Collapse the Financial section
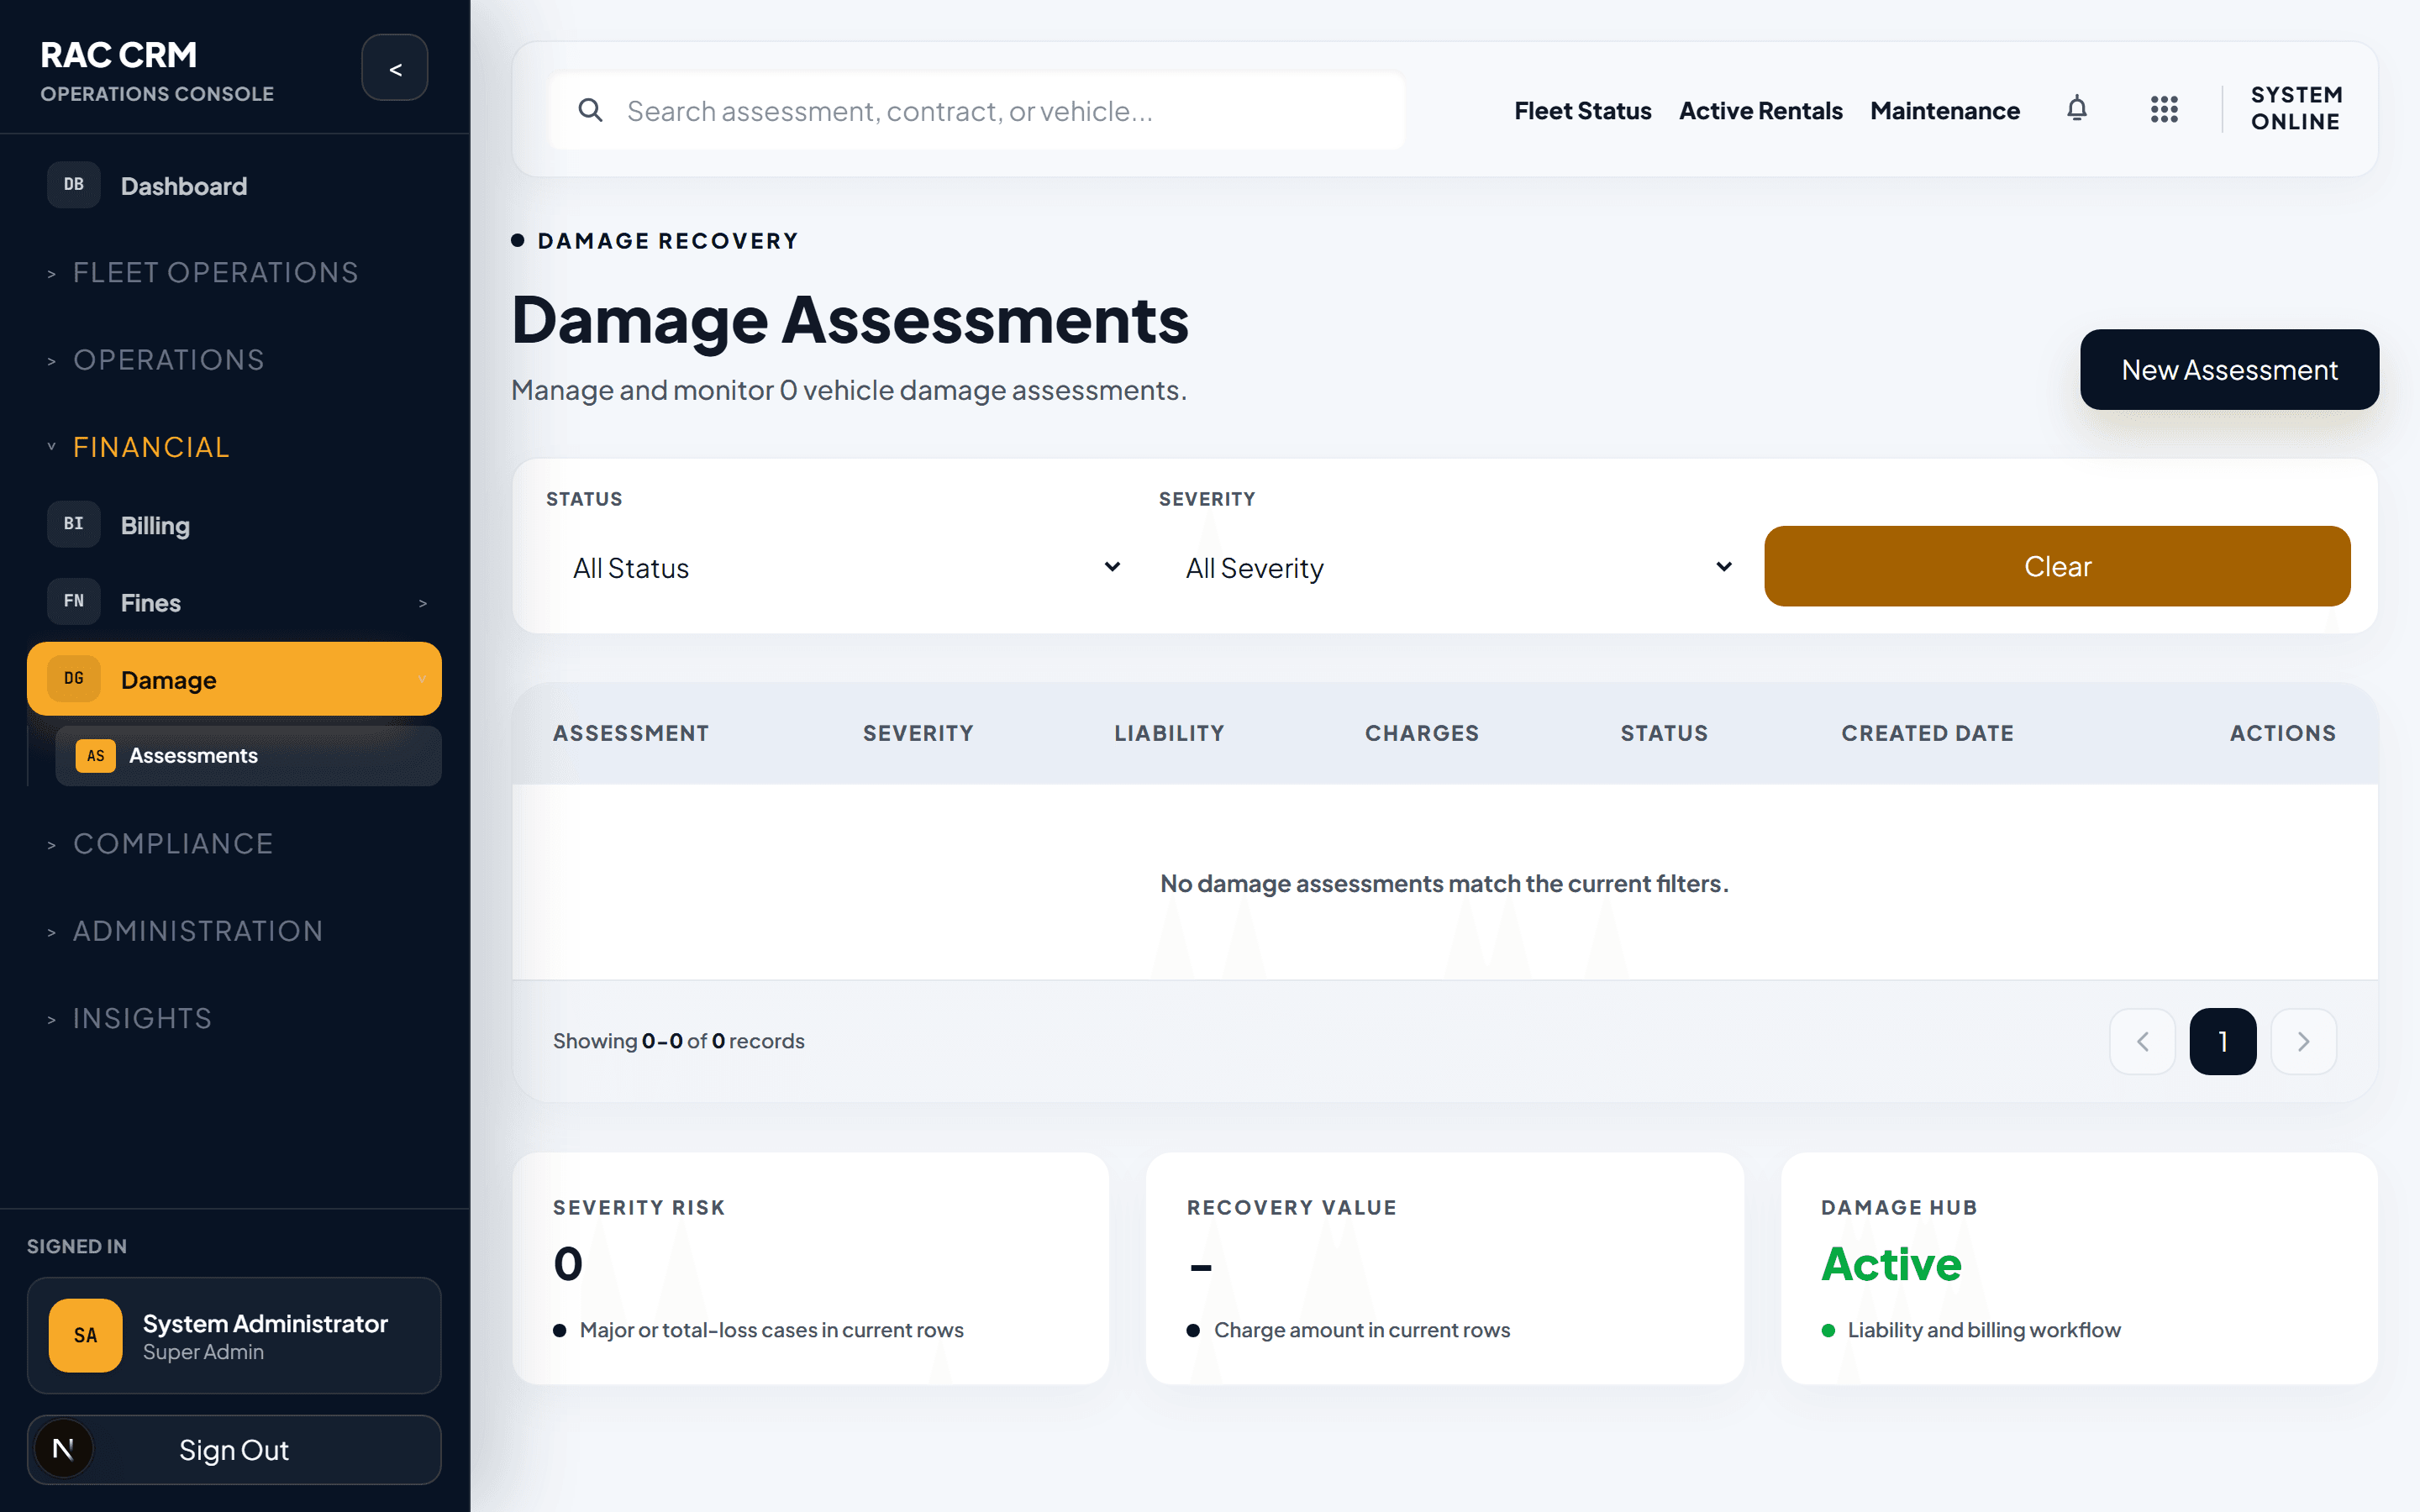Image resolution: width=2420 pixels, height=1512 pixels. tap(139, 447)
